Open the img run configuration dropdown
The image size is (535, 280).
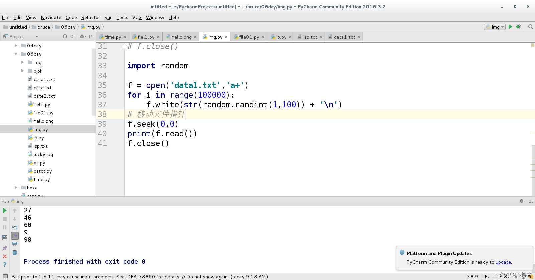495,27
